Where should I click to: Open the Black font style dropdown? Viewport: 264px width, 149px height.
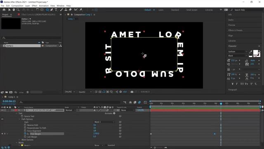click(238, 55)
